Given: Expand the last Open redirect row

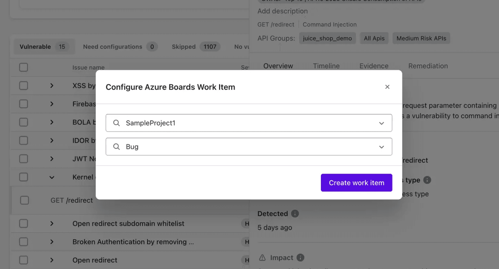Looking at the screenshot, I should coord(52,260).
